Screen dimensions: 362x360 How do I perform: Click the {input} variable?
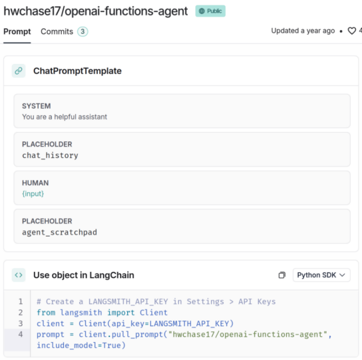[x=33, y=194]
